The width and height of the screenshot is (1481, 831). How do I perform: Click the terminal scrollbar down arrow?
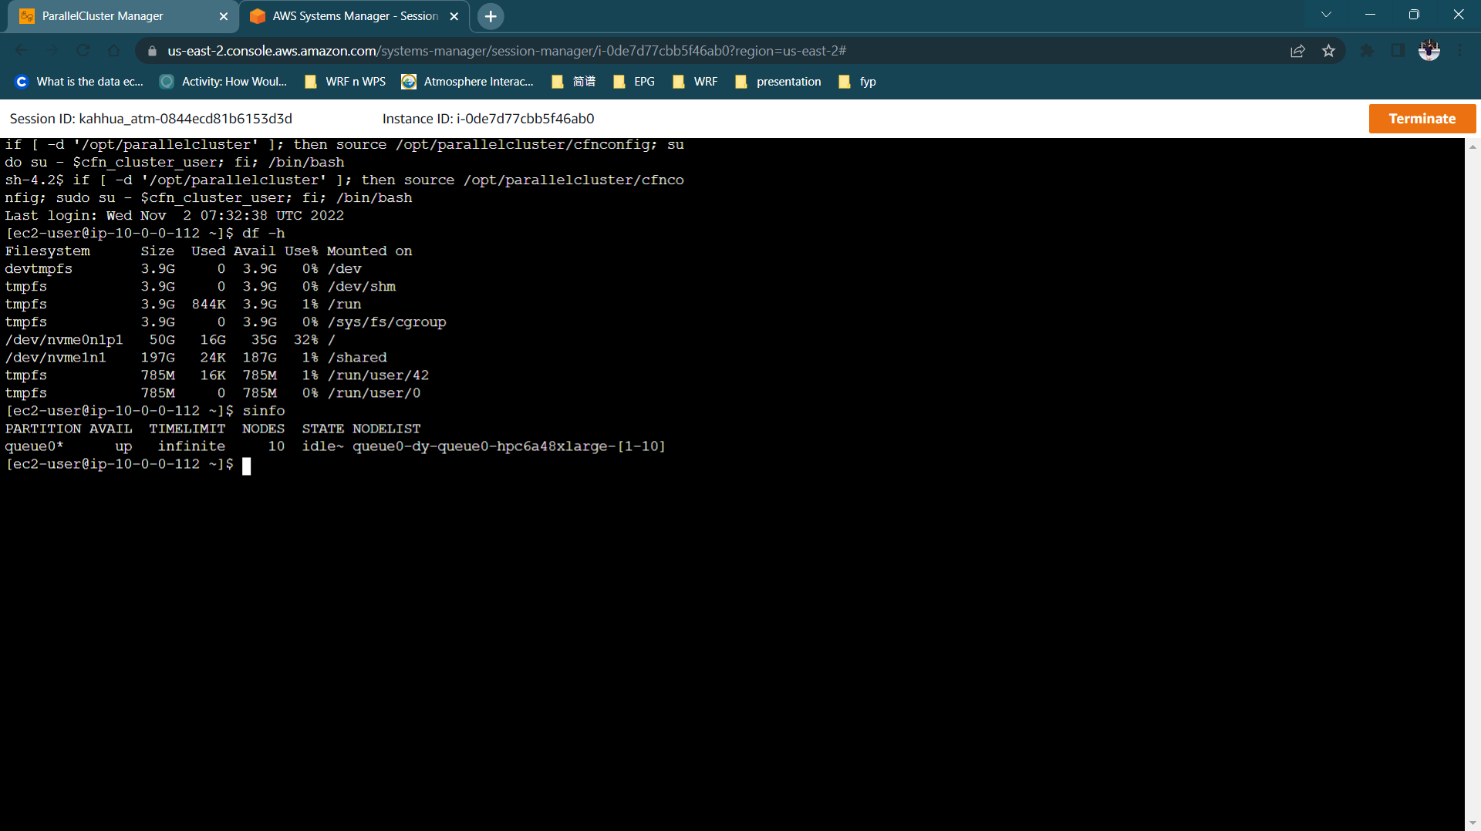click(x=1473, y=823)
